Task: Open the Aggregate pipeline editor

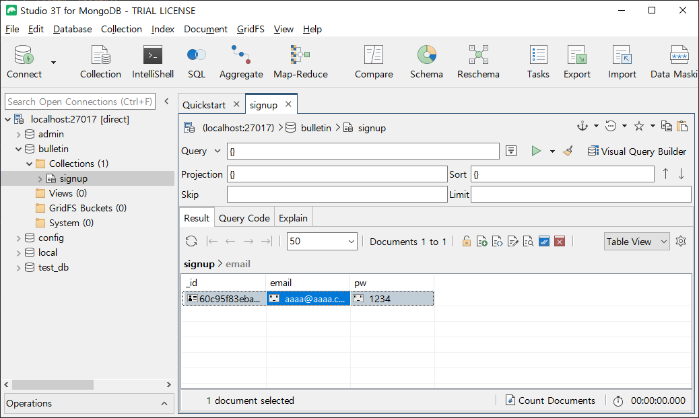Action: point(241,61)
